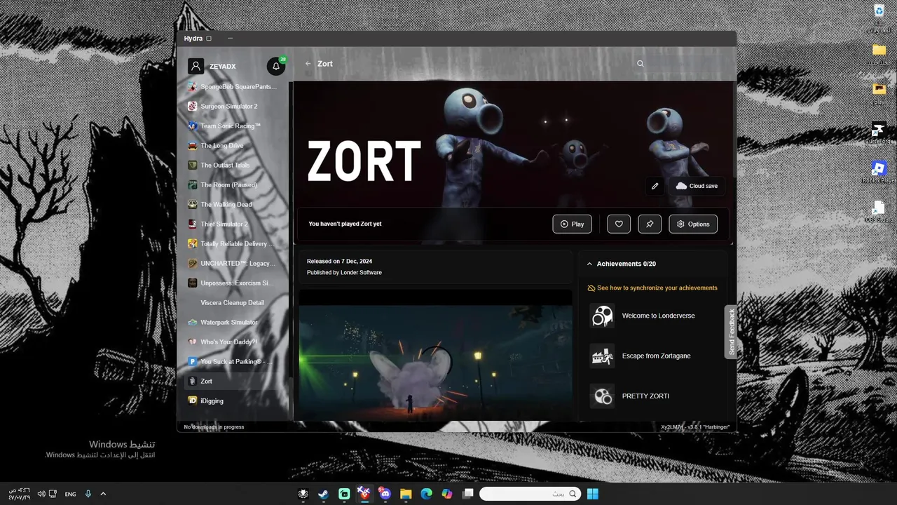Pin Zort using the pin button
This screenshot has width=897, height=505.
[650, 224]
